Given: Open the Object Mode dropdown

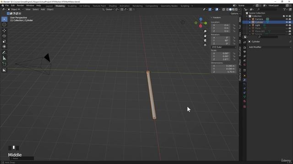Looking at the screenshot, I should point(15,10).
